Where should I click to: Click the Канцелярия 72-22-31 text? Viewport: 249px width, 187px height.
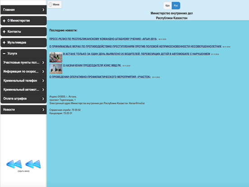[x=60, y=113]
